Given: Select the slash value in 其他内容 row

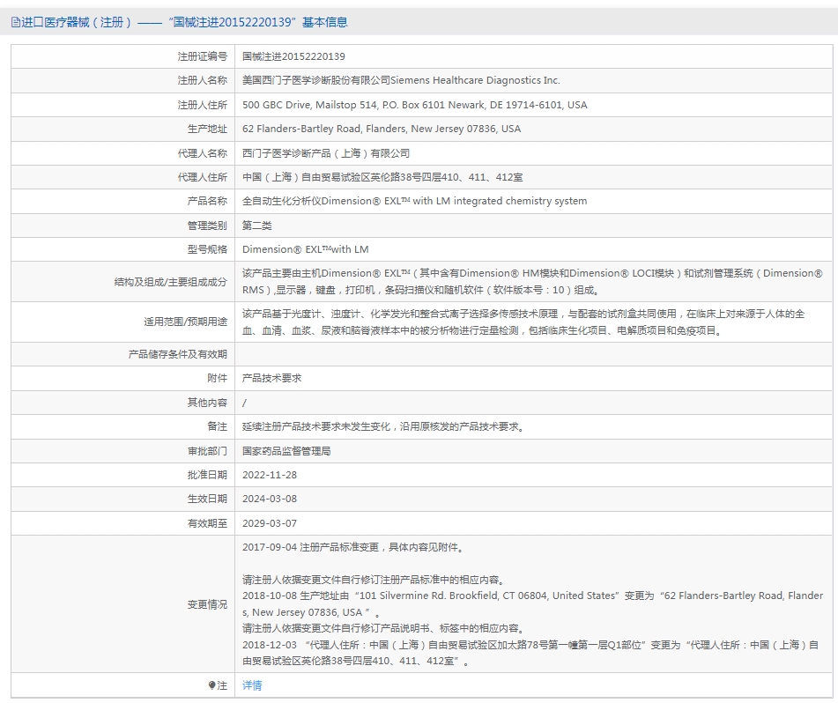Looking at the screenshot, I should coord(244,403).
